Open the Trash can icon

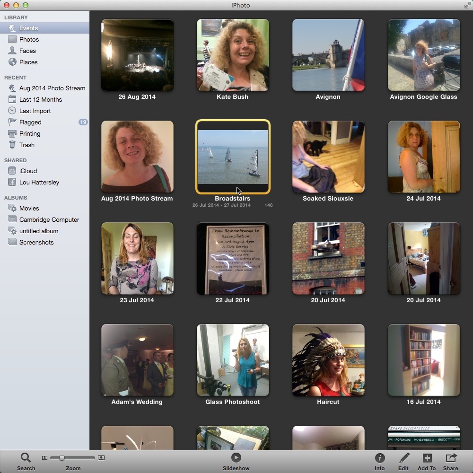(12, 145)
